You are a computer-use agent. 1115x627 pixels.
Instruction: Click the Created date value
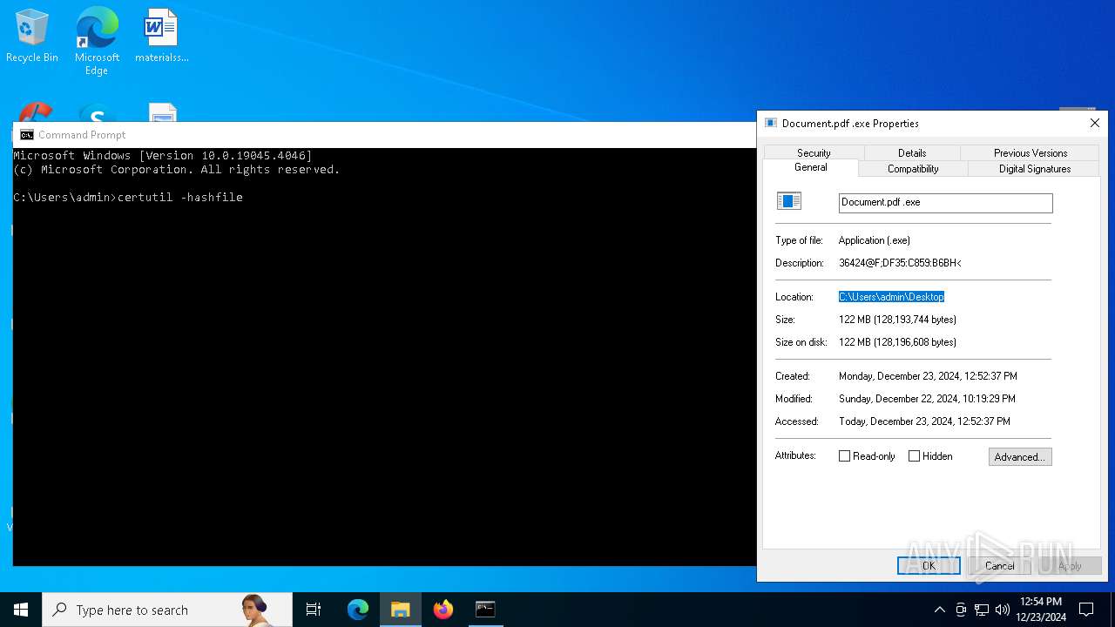928,376
